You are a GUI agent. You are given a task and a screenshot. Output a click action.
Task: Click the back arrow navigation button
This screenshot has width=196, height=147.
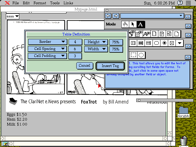[108, 16]
